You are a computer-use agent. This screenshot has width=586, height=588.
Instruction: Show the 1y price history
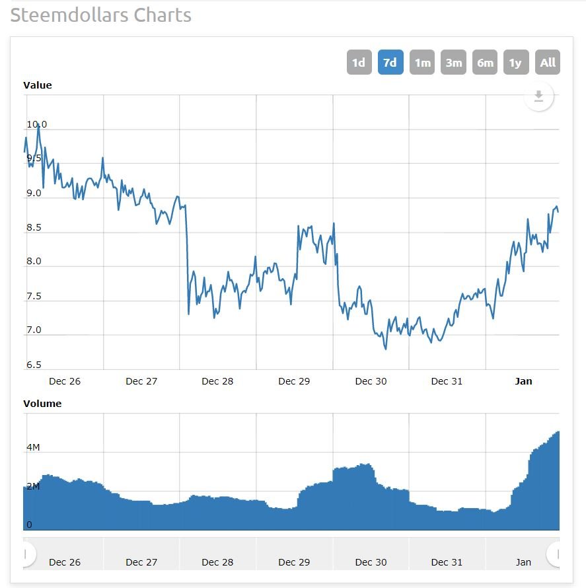[x=516, y=62]
